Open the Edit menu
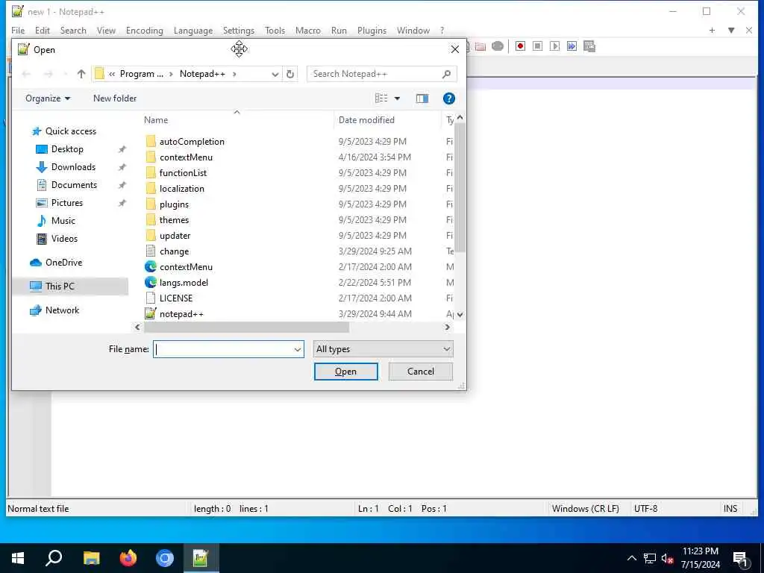 [43, 30]
